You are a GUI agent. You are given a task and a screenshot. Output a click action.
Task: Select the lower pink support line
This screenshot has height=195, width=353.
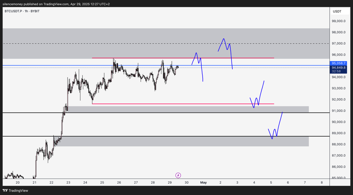click(183, 104)
